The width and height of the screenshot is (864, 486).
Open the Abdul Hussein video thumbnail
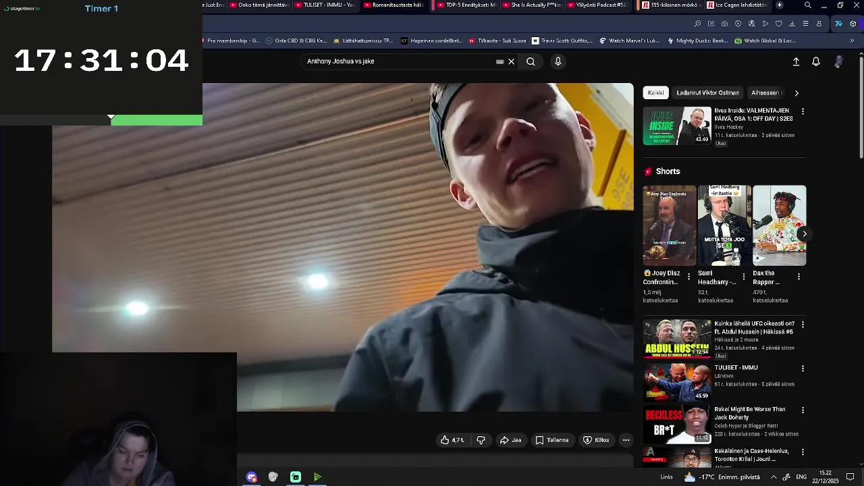[677, 338]
